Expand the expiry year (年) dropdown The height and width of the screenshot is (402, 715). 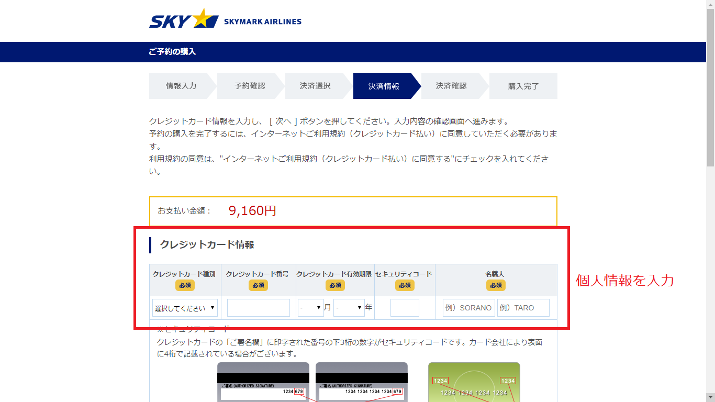pyautogui.click(x=349, y=308)
